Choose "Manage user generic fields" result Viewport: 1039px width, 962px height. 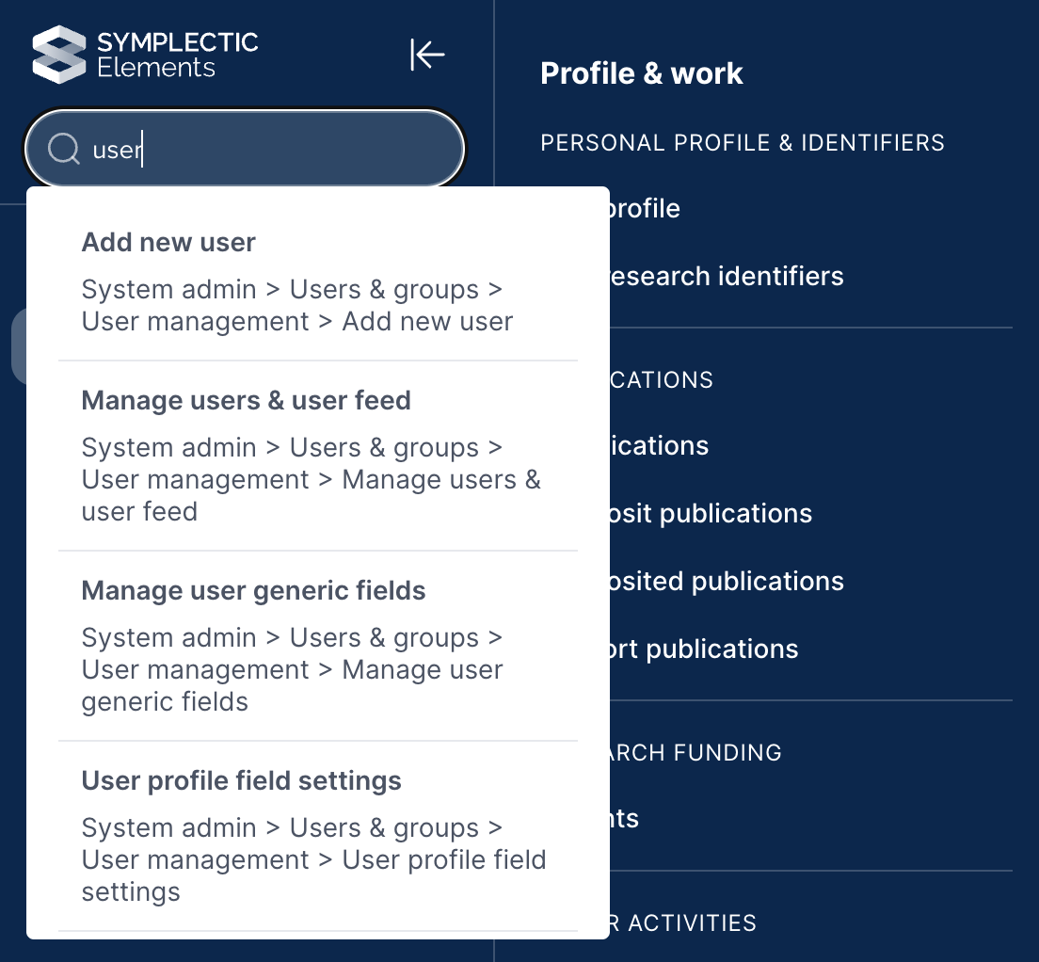253,591
